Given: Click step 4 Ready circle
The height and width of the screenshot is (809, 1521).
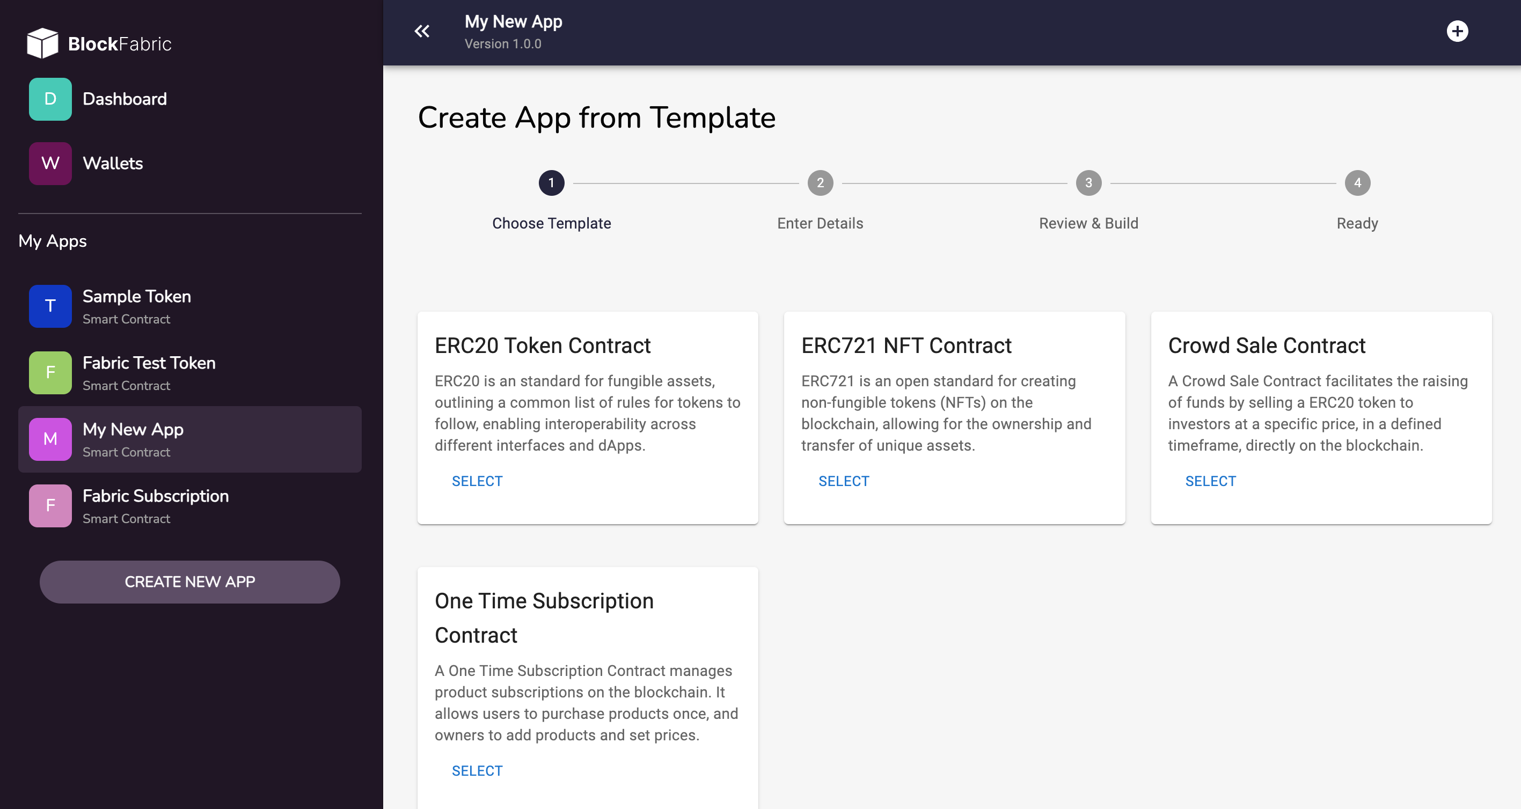Looking at the screenshot, I should pos(1357,183).
